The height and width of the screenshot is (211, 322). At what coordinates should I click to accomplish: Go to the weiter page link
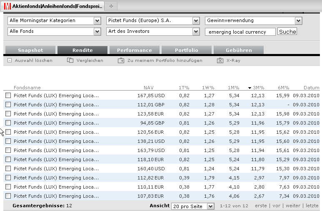(293, 206)
